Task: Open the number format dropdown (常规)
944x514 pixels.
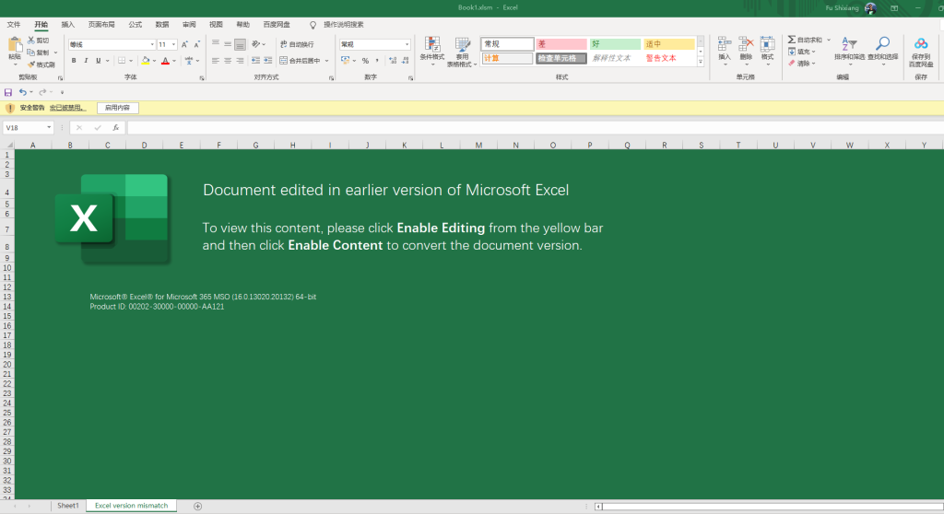Action: (x=407, y=44)
